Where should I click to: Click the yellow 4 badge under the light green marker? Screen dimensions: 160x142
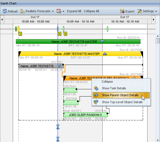65,34
